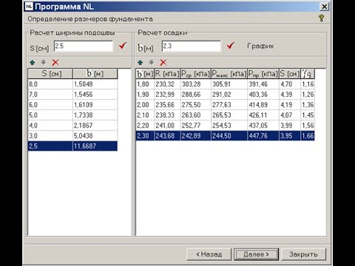Select the settlement value 4,39
Viewport: 355px width, 266px height.
click(x=290, y=95)
